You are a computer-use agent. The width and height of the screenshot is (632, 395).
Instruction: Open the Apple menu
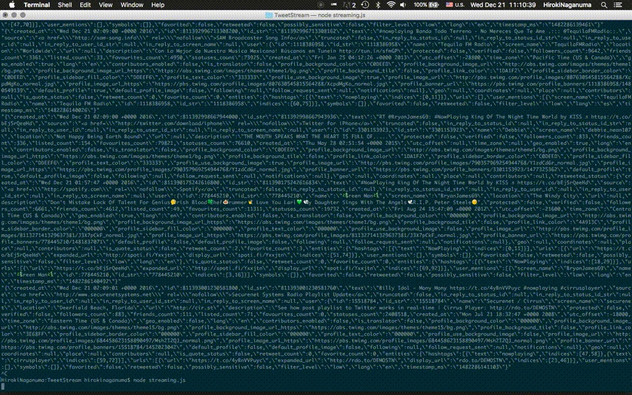(x=12, y=5)
